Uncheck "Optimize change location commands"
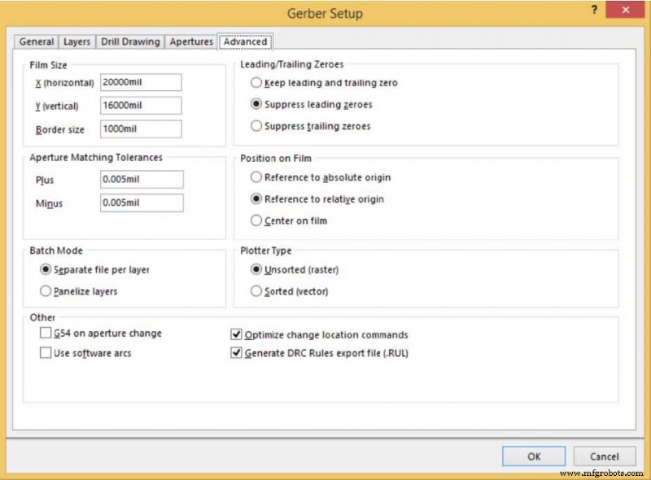Screen dimensions: 651x480 pos(236,334)
